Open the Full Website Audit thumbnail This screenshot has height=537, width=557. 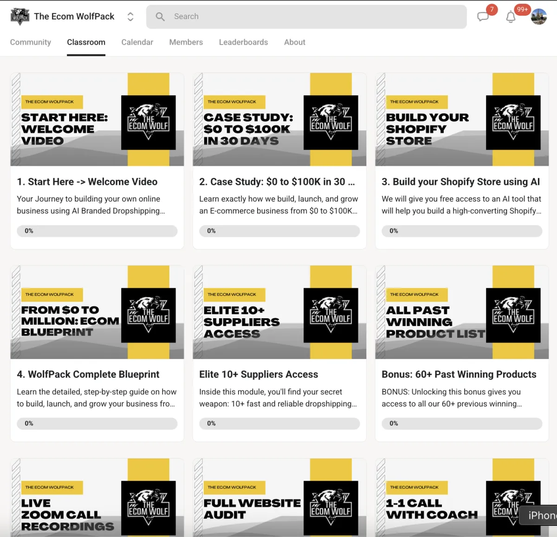click(x=279, y=498)
